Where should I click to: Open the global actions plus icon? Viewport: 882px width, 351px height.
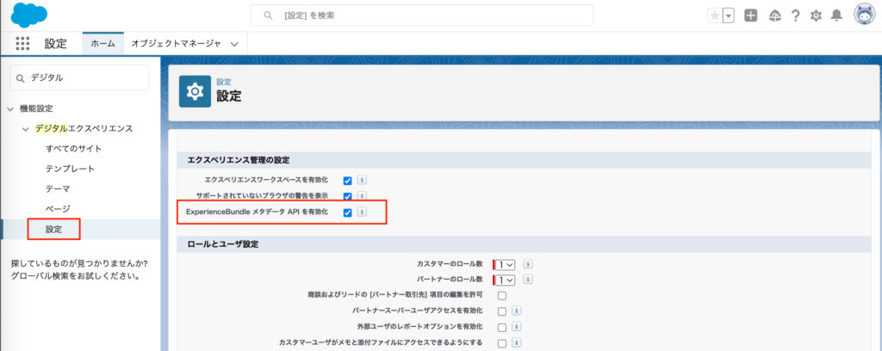tap(751, 15)
